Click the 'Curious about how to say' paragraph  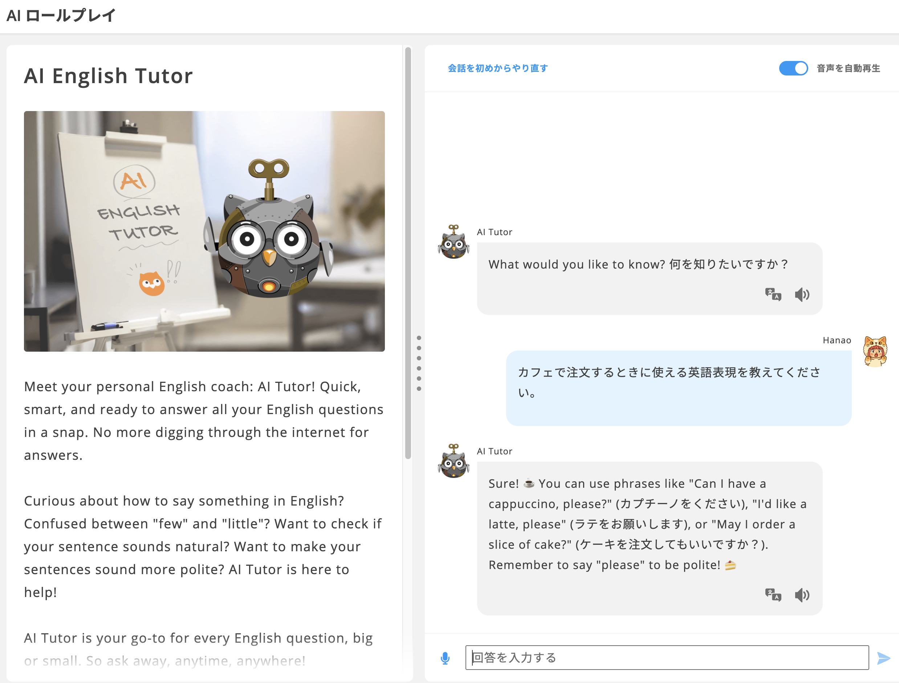click(203, 547)
